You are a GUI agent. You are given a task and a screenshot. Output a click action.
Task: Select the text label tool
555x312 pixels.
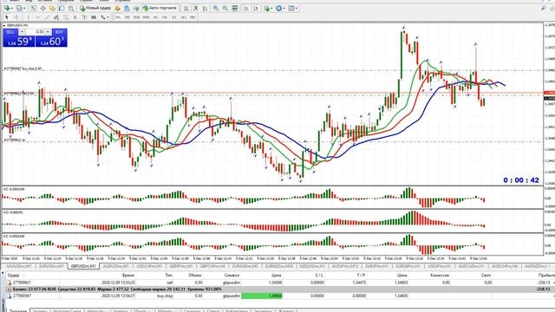click(x=84, y=17)
